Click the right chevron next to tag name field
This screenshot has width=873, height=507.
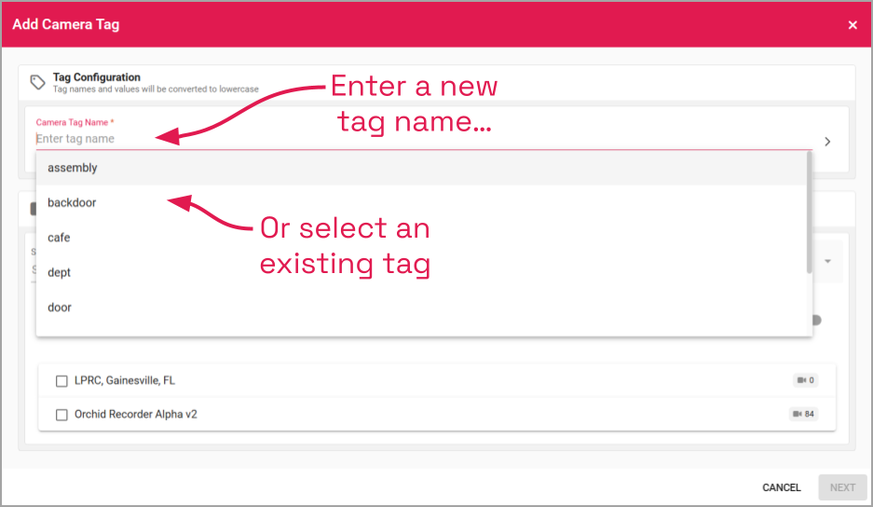point(827,142)
